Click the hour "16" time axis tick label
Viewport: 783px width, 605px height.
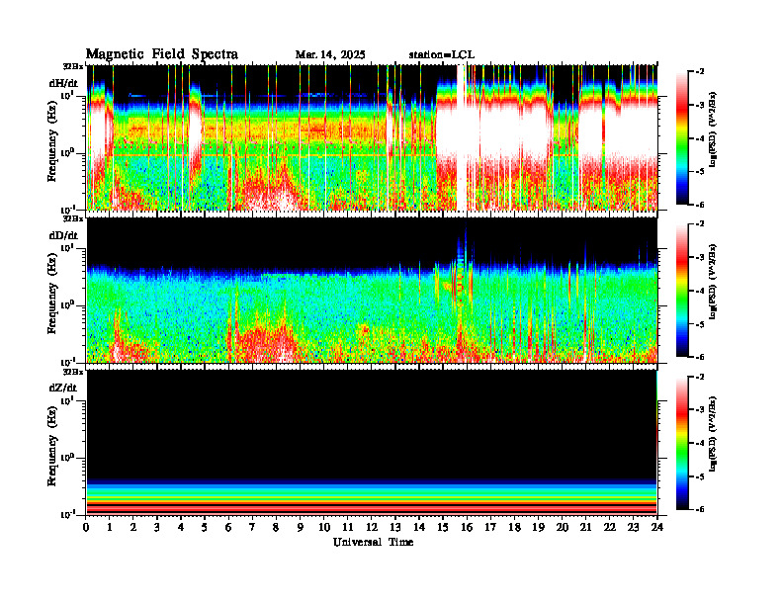(x=467, y=528)
